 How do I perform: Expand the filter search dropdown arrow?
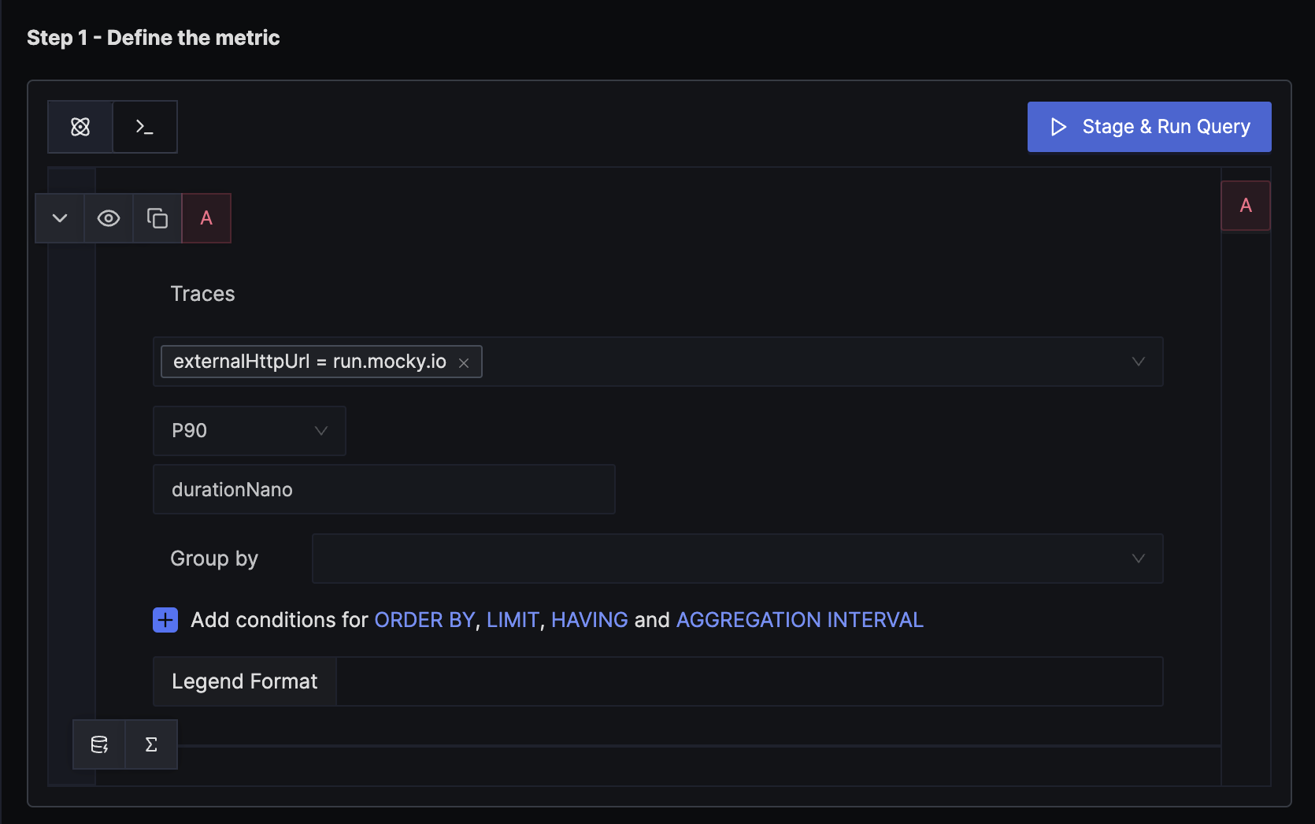point(1139,362)
